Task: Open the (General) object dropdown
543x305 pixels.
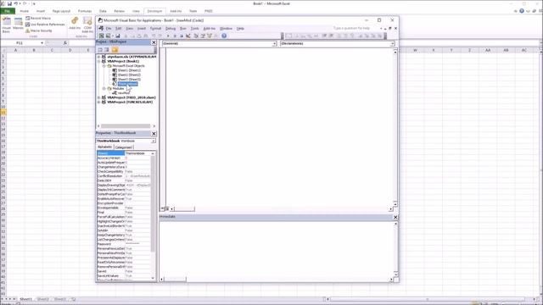Action: point(274,44)
